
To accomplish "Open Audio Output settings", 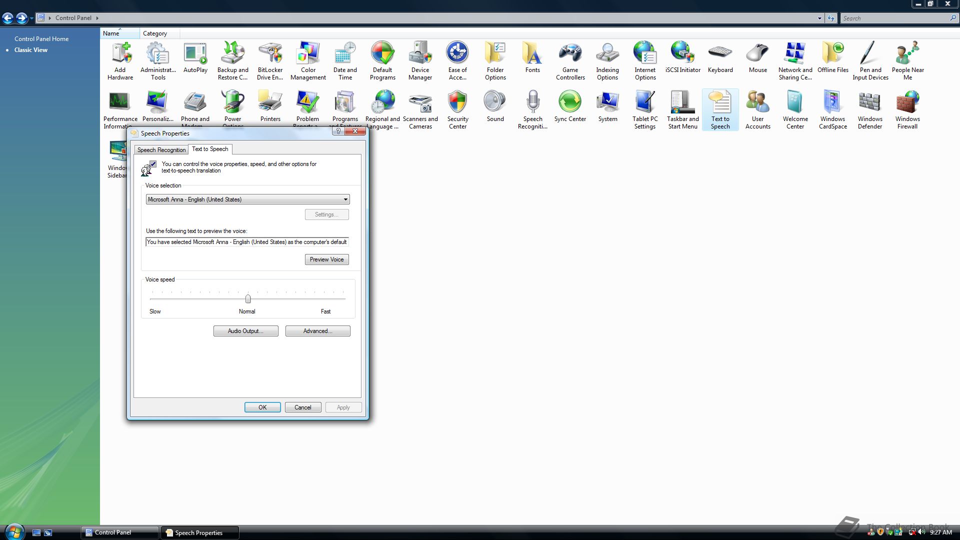I will pyautogui.click(x=245, y=331).
